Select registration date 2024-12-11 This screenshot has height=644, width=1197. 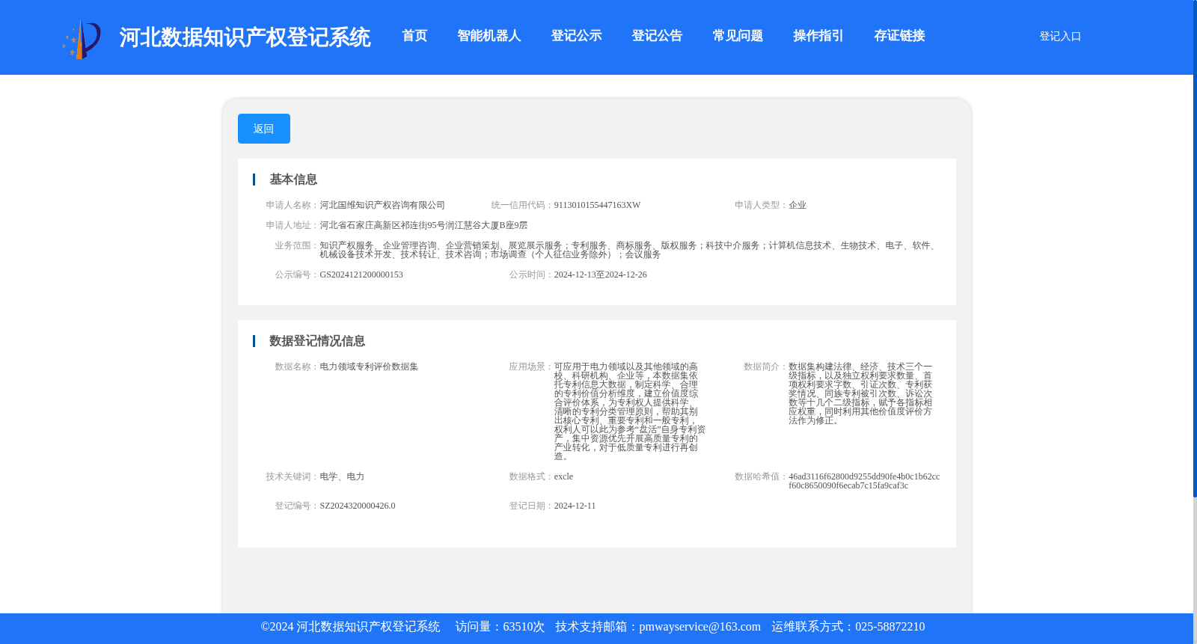(x=575, y=506)
